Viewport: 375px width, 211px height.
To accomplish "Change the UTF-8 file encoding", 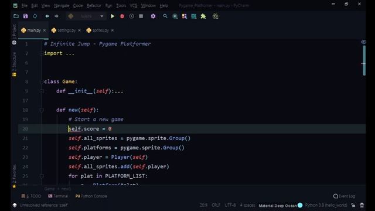I will (230, 205).
